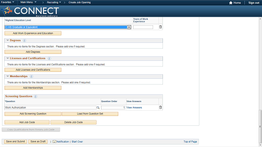Click the CONNECT Maryland Judiciary logo
Image resolution: width=262 pixels, height=147 pixels.
tap(30, 11)
